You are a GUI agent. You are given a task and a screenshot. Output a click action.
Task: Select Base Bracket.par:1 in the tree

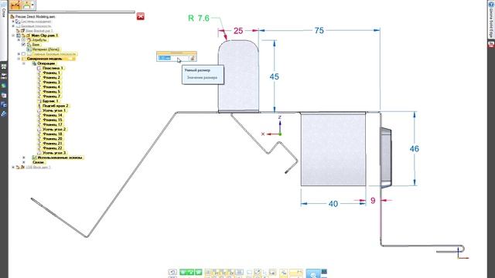39,31
